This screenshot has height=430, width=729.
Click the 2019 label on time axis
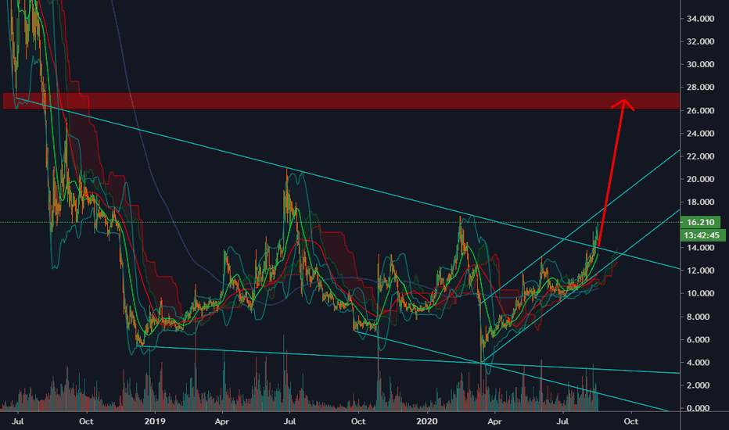point(155,421)
